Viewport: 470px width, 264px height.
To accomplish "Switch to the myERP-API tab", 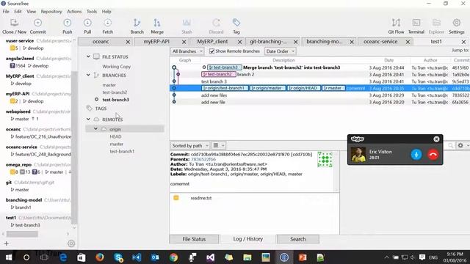I will click(x=156, y=42).
